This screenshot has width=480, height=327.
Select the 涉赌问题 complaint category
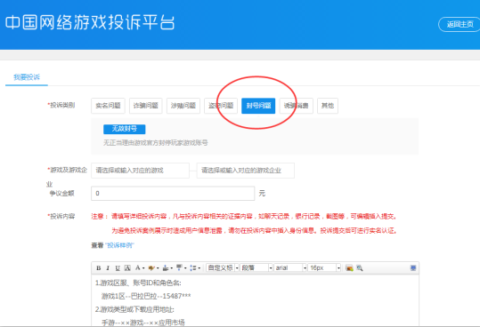click(x=183, y=106)
